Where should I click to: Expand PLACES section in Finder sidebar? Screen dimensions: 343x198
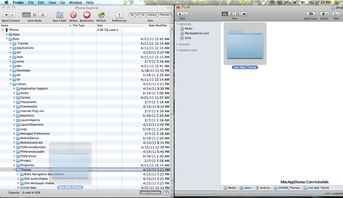[178, 44]
